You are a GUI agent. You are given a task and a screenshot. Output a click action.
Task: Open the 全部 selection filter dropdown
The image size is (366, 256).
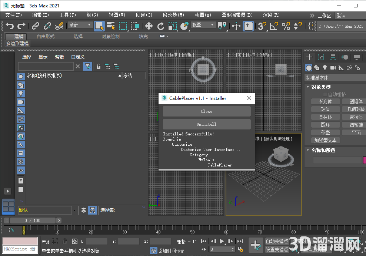point(80,26)
